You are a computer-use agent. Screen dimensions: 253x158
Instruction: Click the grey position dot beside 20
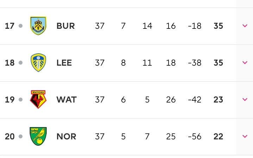pos(20,137)
